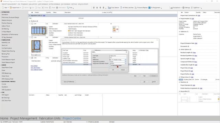Image resolution: width=220 pixels, height=123 pixels.
Task: Click Edit link next to Apportion Costs
Action: (x=44, y=15)
